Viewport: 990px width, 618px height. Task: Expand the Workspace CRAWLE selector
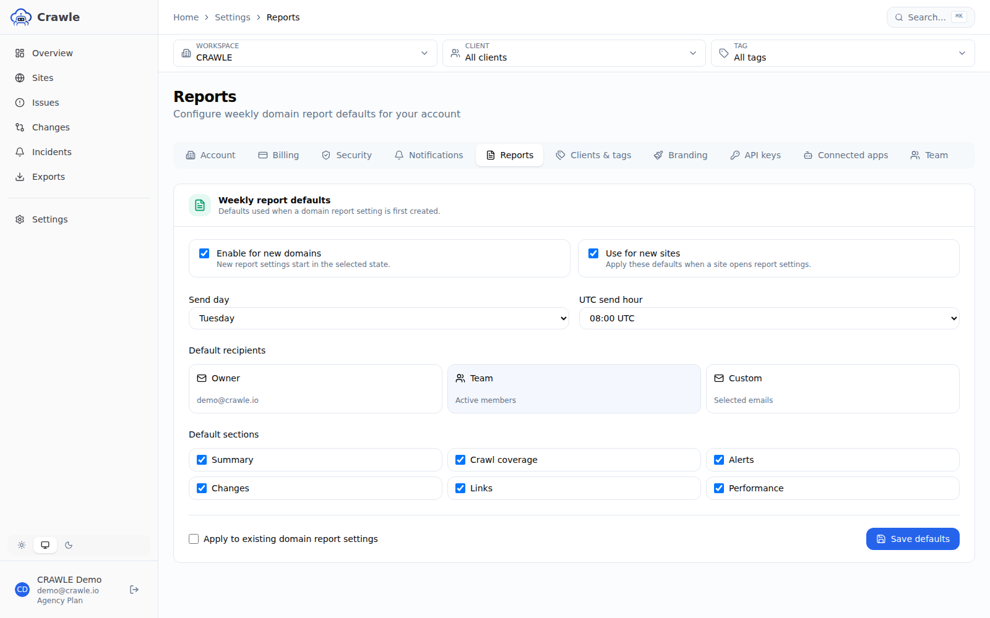click(305, 53)
